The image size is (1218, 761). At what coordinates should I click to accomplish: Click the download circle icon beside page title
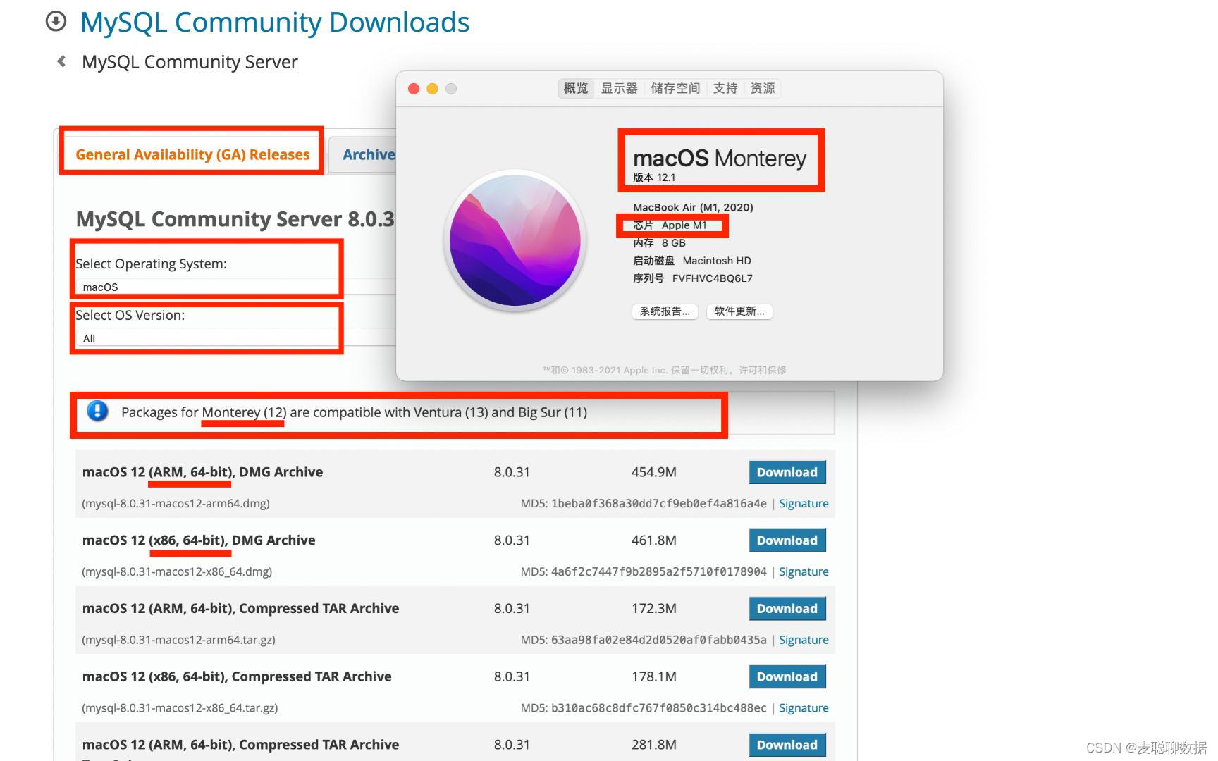point(56,22)
